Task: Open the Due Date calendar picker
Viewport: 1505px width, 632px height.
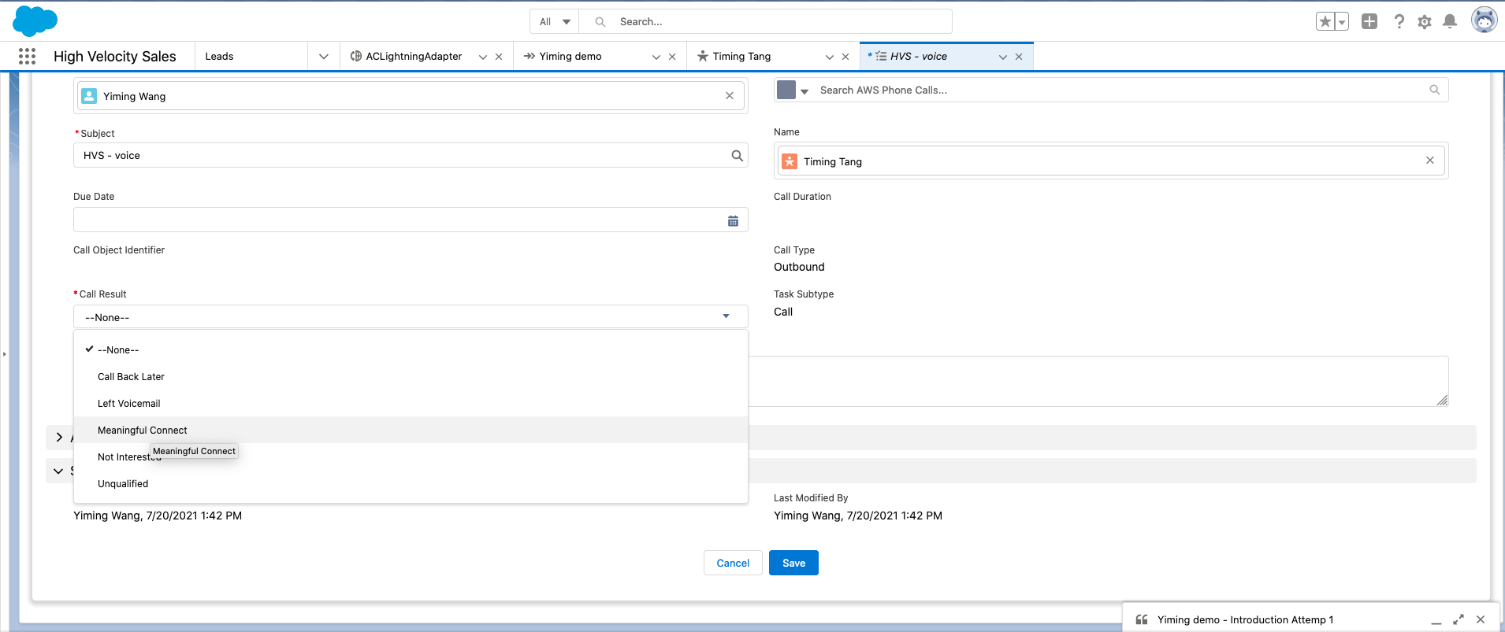Action: (733, 220)
